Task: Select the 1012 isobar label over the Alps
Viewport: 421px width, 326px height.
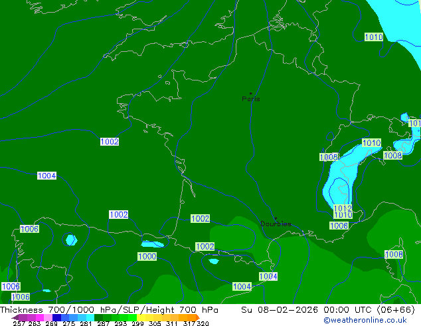Action: [x=343, y=208]
